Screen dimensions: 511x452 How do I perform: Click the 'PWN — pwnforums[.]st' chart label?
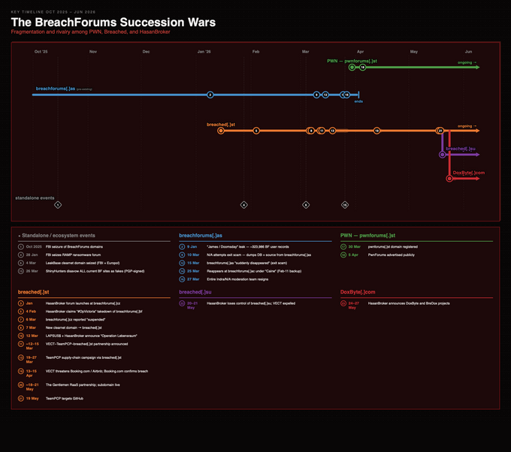pos(352,61)
